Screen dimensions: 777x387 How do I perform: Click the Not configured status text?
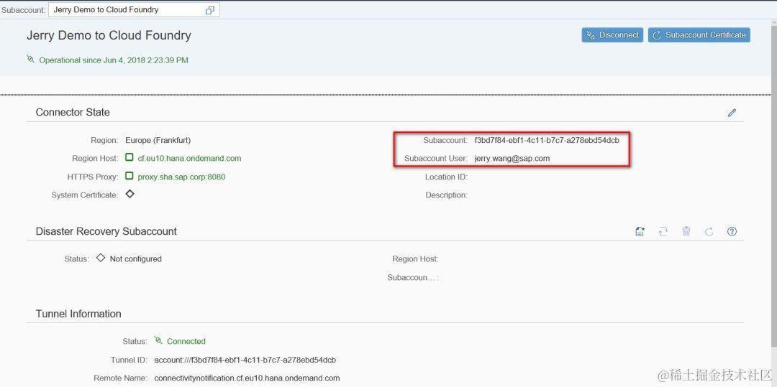coord(136,259)
